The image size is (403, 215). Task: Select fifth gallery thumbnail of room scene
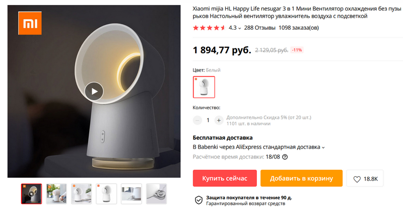tap(131, 194)
